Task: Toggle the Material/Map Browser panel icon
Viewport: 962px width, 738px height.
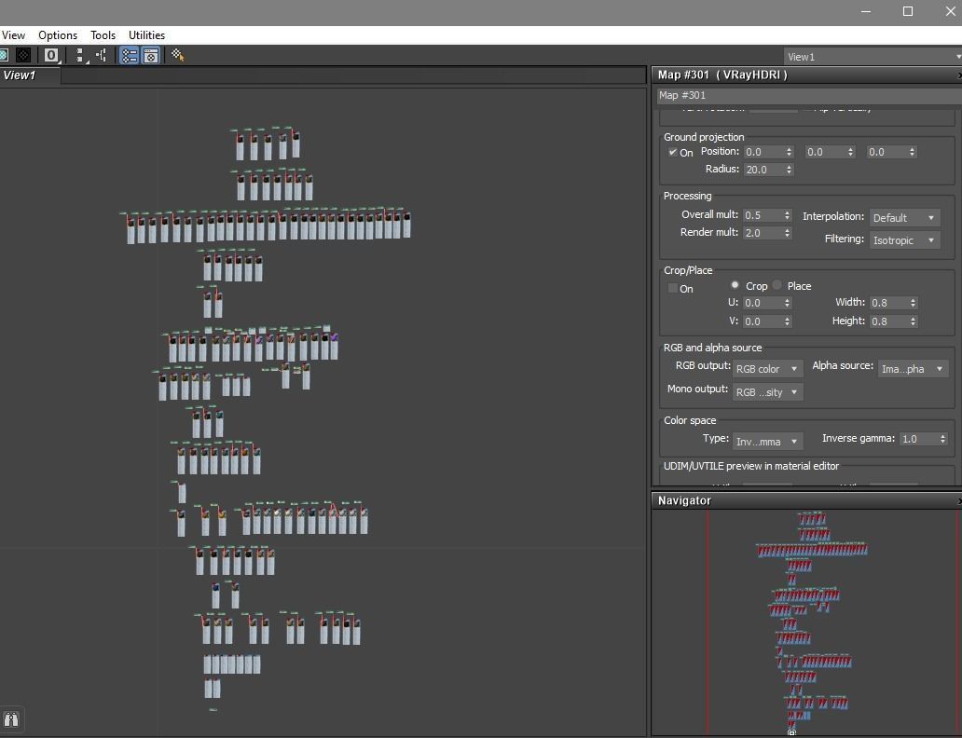Action: [x=129, y=55]
